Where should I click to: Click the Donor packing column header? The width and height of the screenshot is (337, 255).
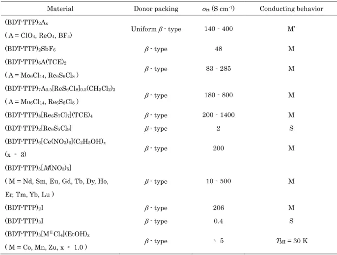(156, 9)
